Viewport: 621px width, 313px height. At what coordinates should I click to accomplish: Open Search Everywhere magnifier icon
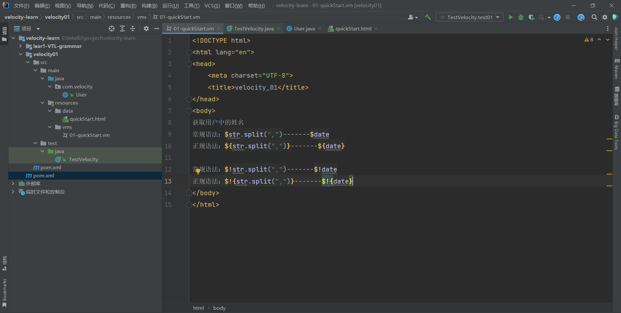[594, 17]
